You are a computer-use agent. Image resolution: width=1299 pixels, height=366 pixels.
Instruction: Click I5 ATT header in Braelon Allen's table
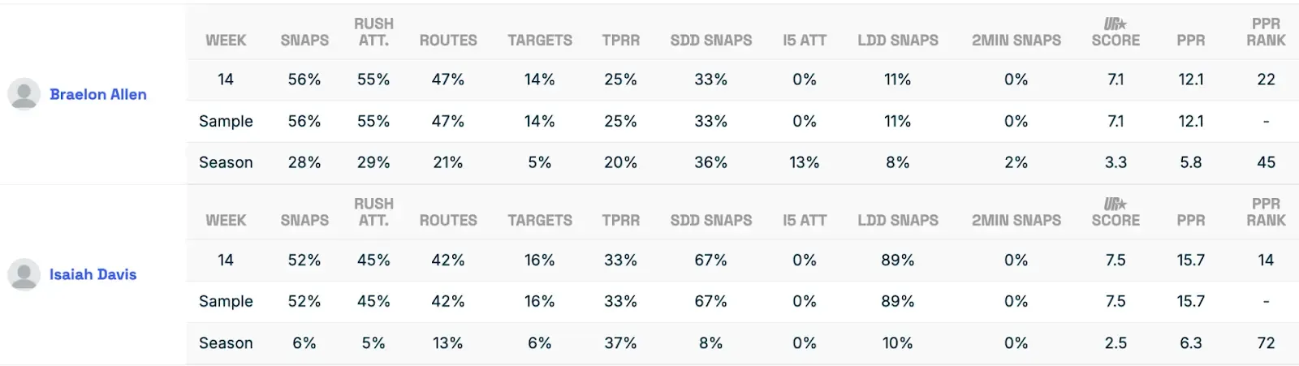[x=804, y=40]
